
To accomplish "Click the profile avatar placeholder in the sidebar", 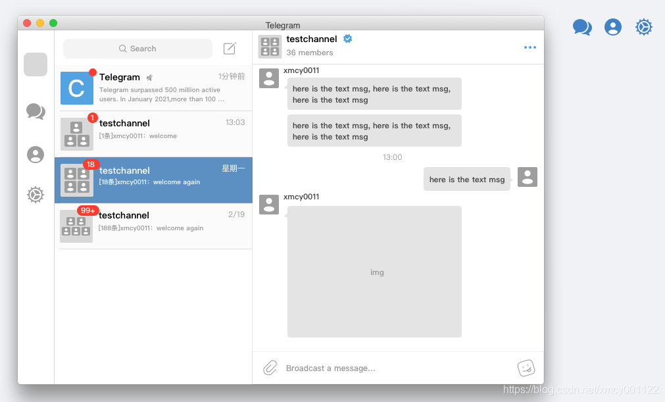I will [x=36, y=64].
